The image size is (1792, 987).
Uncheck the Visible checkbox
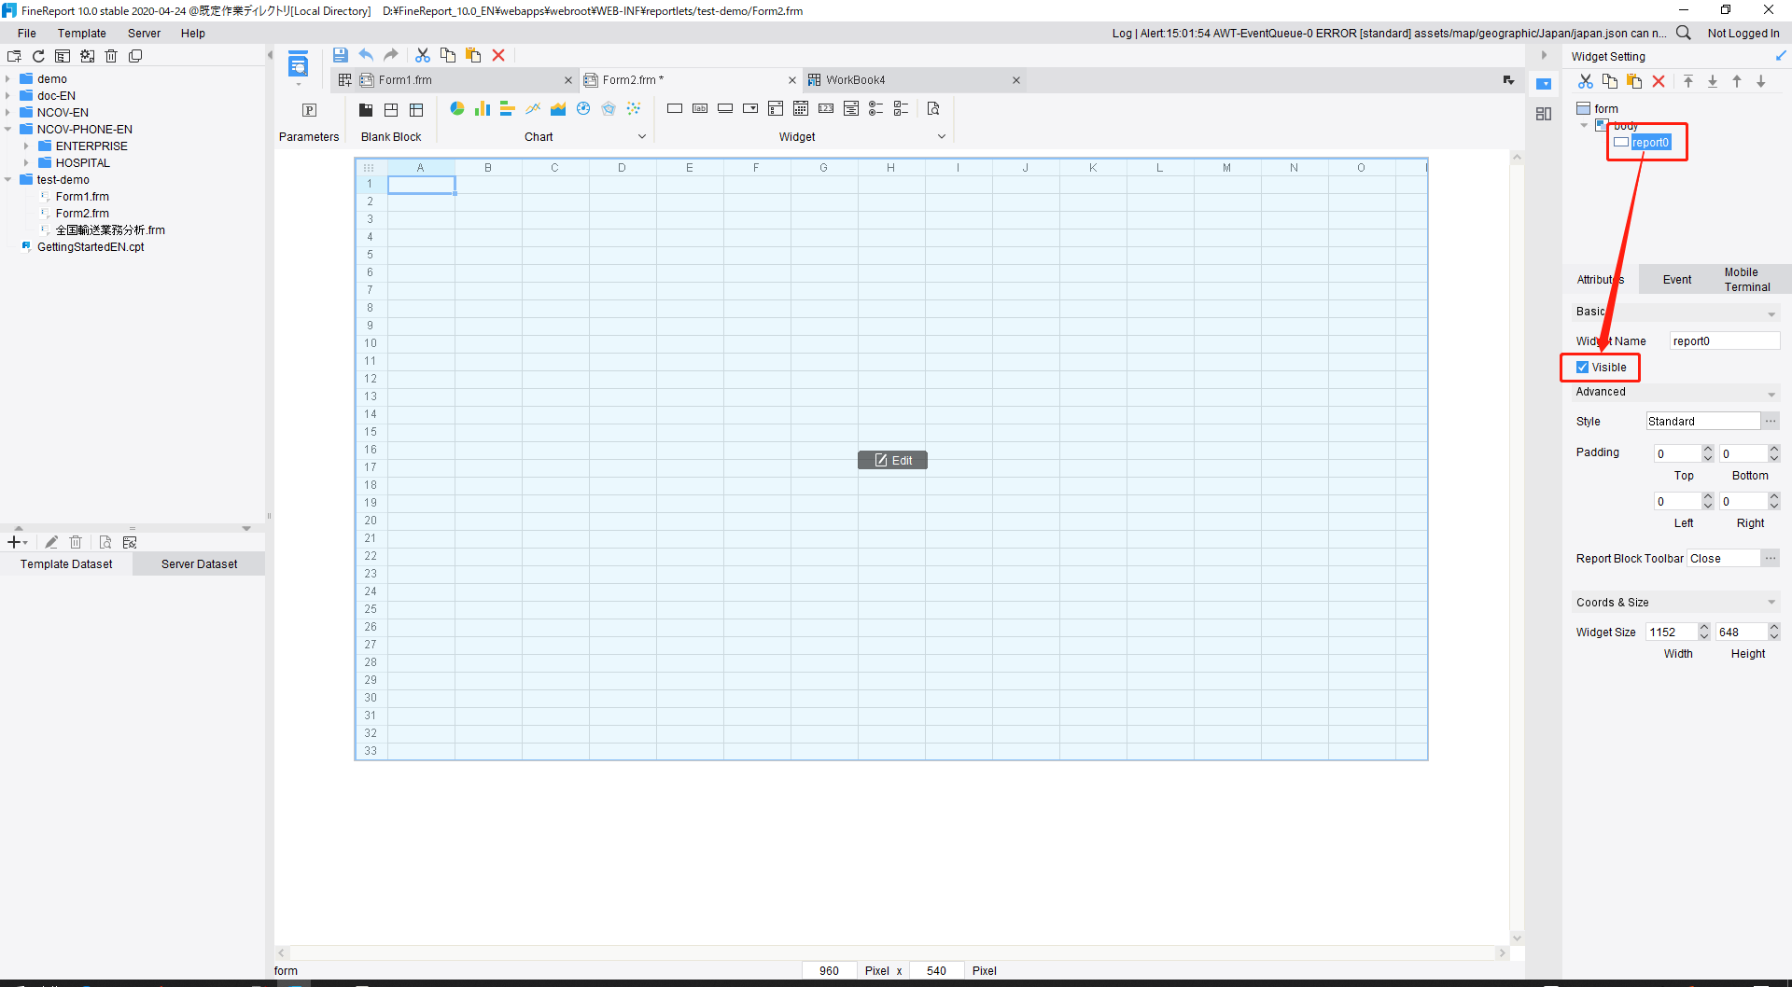tap(1582, 368)
